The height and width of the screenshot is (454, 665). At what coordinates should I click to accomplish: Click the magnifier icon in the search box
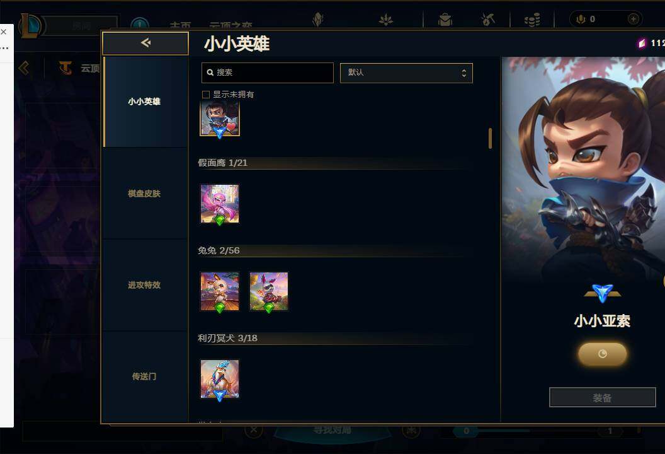[x=210, y=73]
